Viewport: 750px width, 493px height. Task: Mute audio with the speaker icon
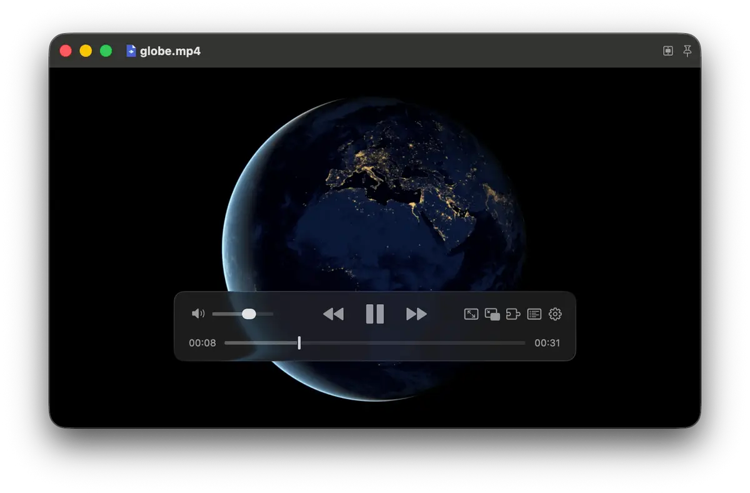pos(198,313)
